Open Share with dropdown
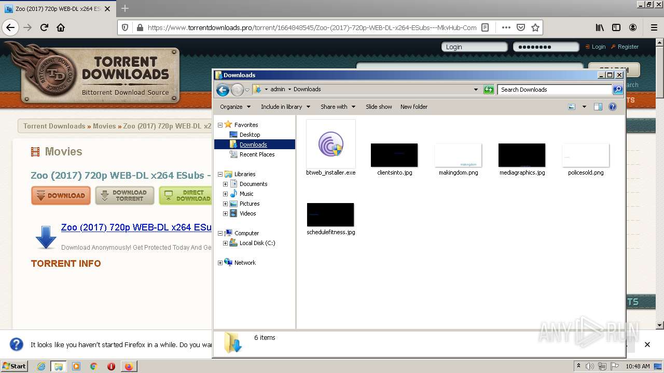This screenshot has width=664, height=373. [338, 107]
